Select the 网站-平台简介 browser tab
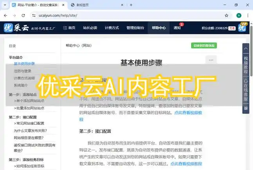Image resolution: width=253 pixels, height=170 pixels. 38,5
